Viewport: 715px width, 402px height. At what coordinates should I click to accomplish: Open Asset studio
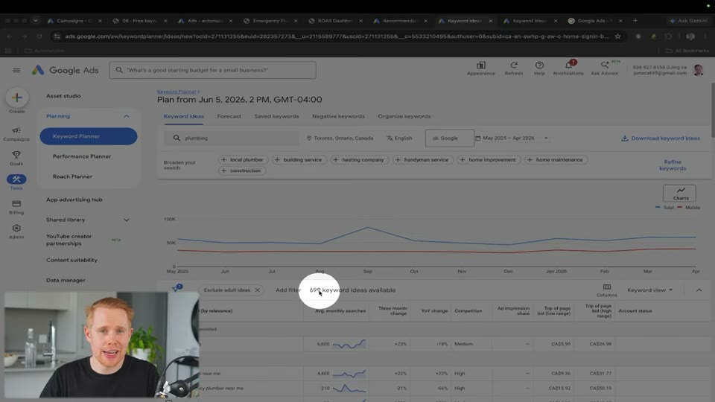point(63,96)
